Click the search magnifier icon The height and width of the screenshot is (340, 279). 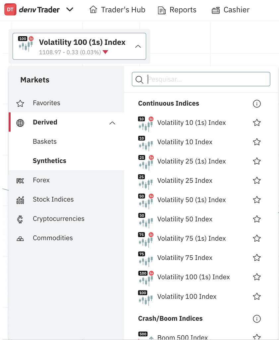(139, 79)
